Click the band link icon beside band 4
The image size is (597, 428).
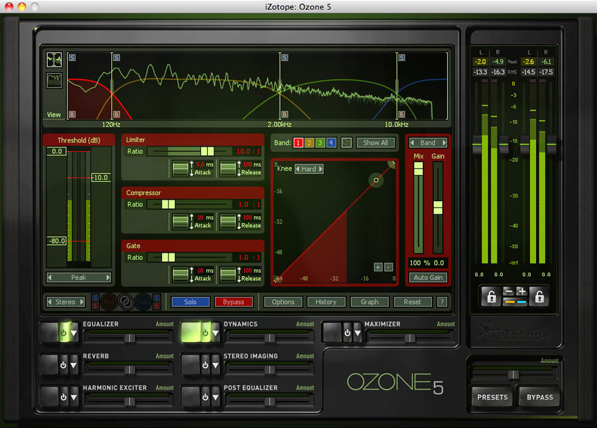(346, 143)
